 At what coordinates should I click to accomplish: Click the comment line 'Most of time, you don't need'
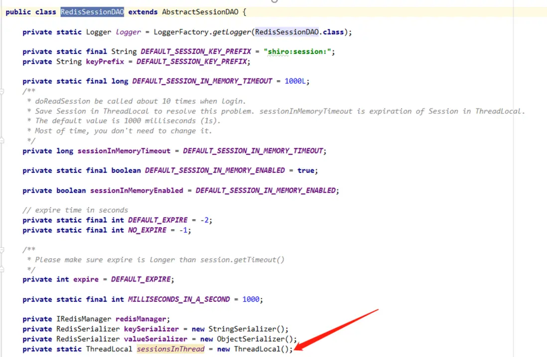click(120, 131)
